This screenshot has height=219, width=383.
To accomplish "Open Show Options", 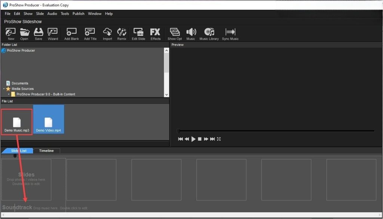I will coord(174,33).
